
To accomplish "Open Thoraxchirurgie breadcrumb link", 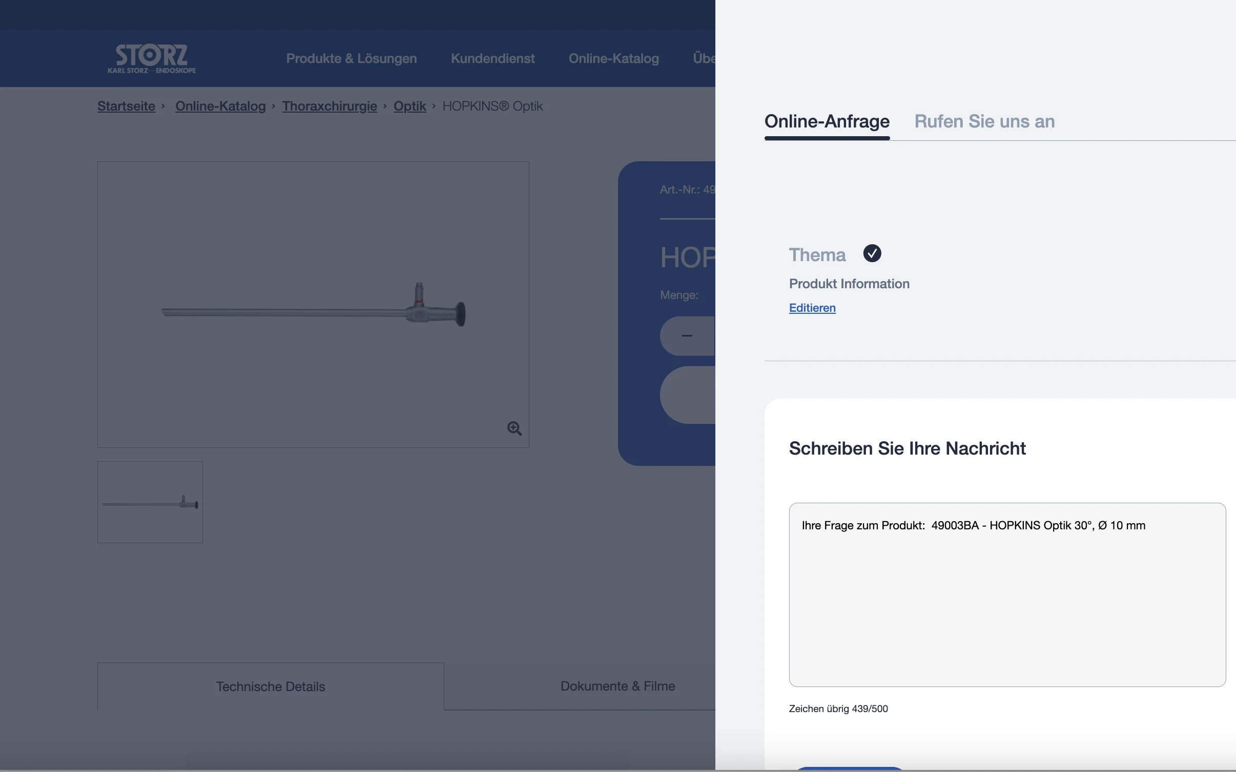I will tap(329, 106).
